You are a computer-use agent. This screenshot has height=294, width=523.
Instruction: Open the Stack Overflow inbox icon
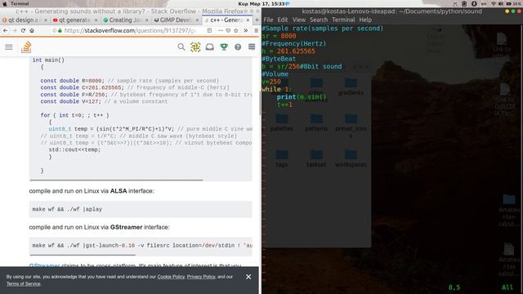210,47
